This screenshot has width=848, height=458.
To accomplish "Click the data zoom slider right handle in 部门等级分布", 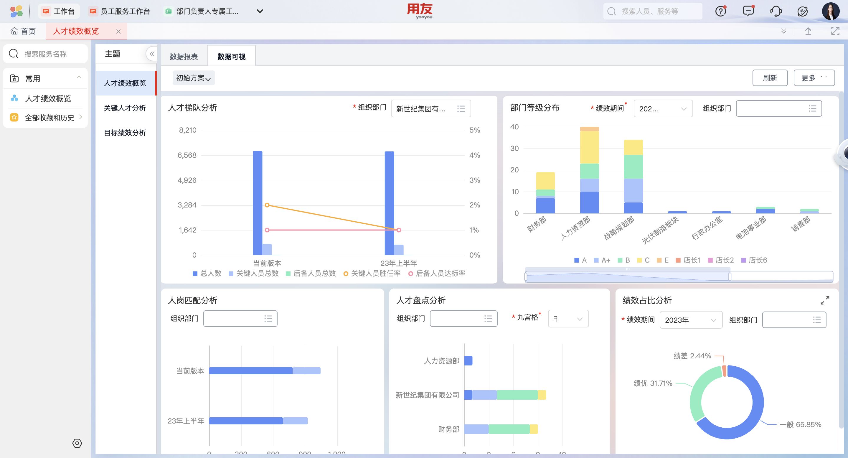I will click(730, 276).
